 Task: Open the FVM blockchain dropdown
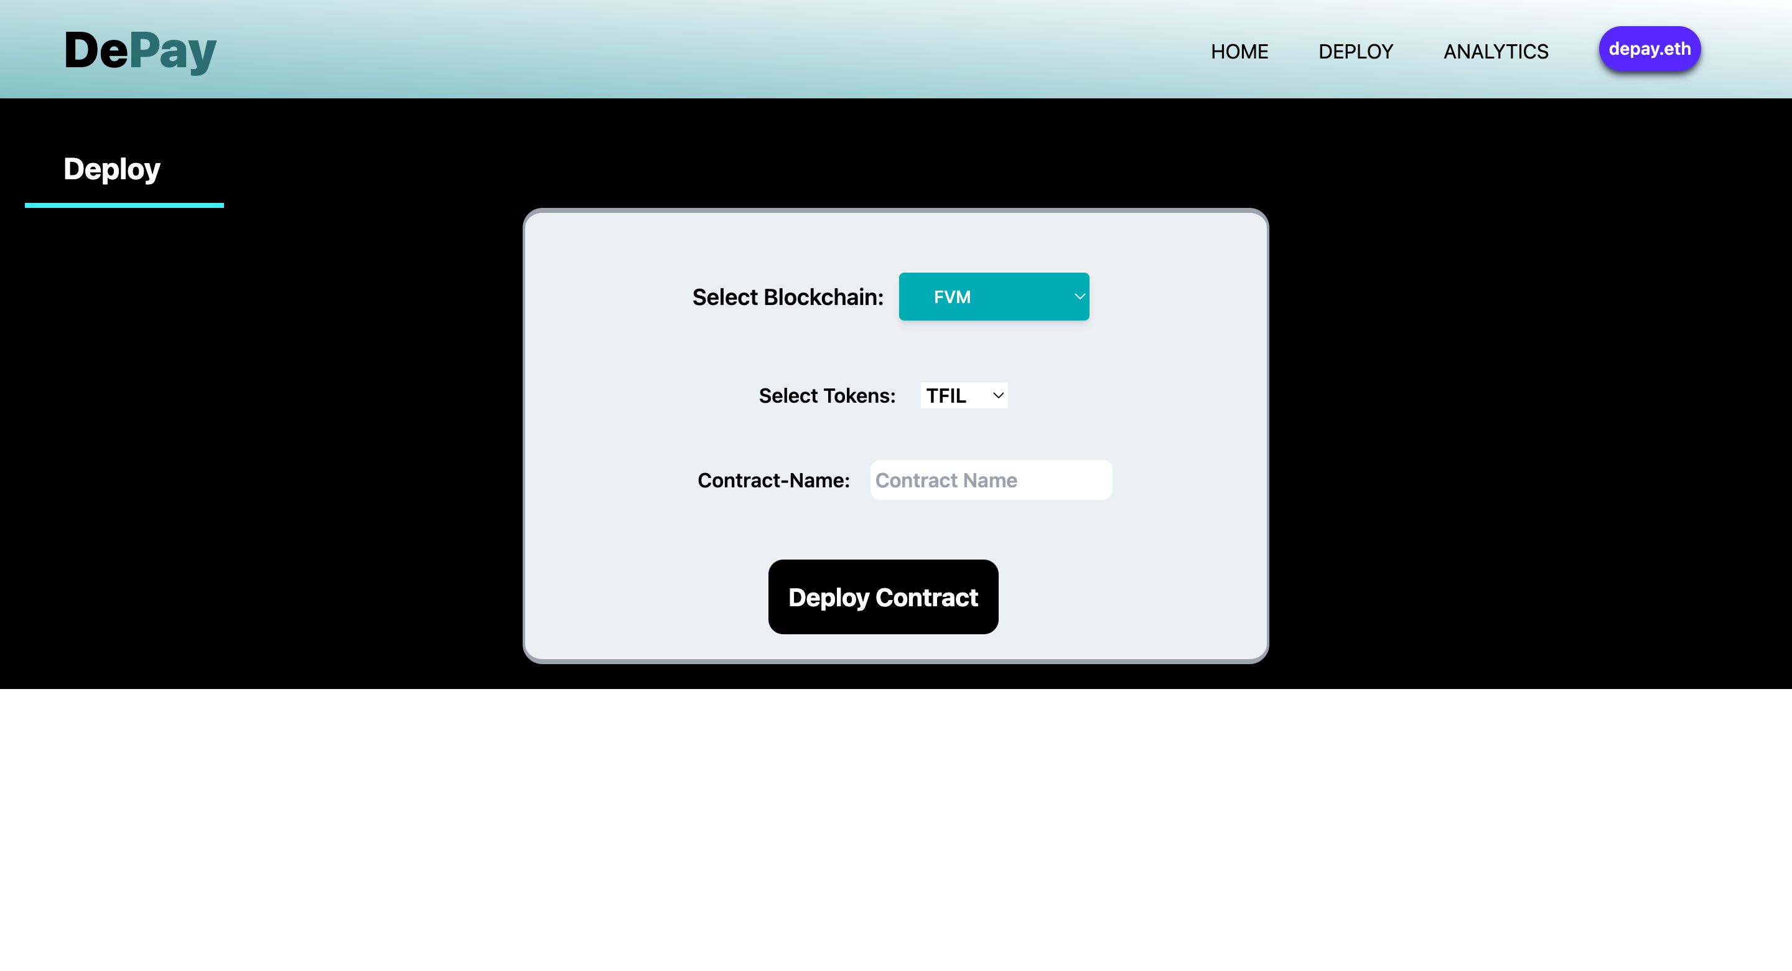(x=994, y=296)
